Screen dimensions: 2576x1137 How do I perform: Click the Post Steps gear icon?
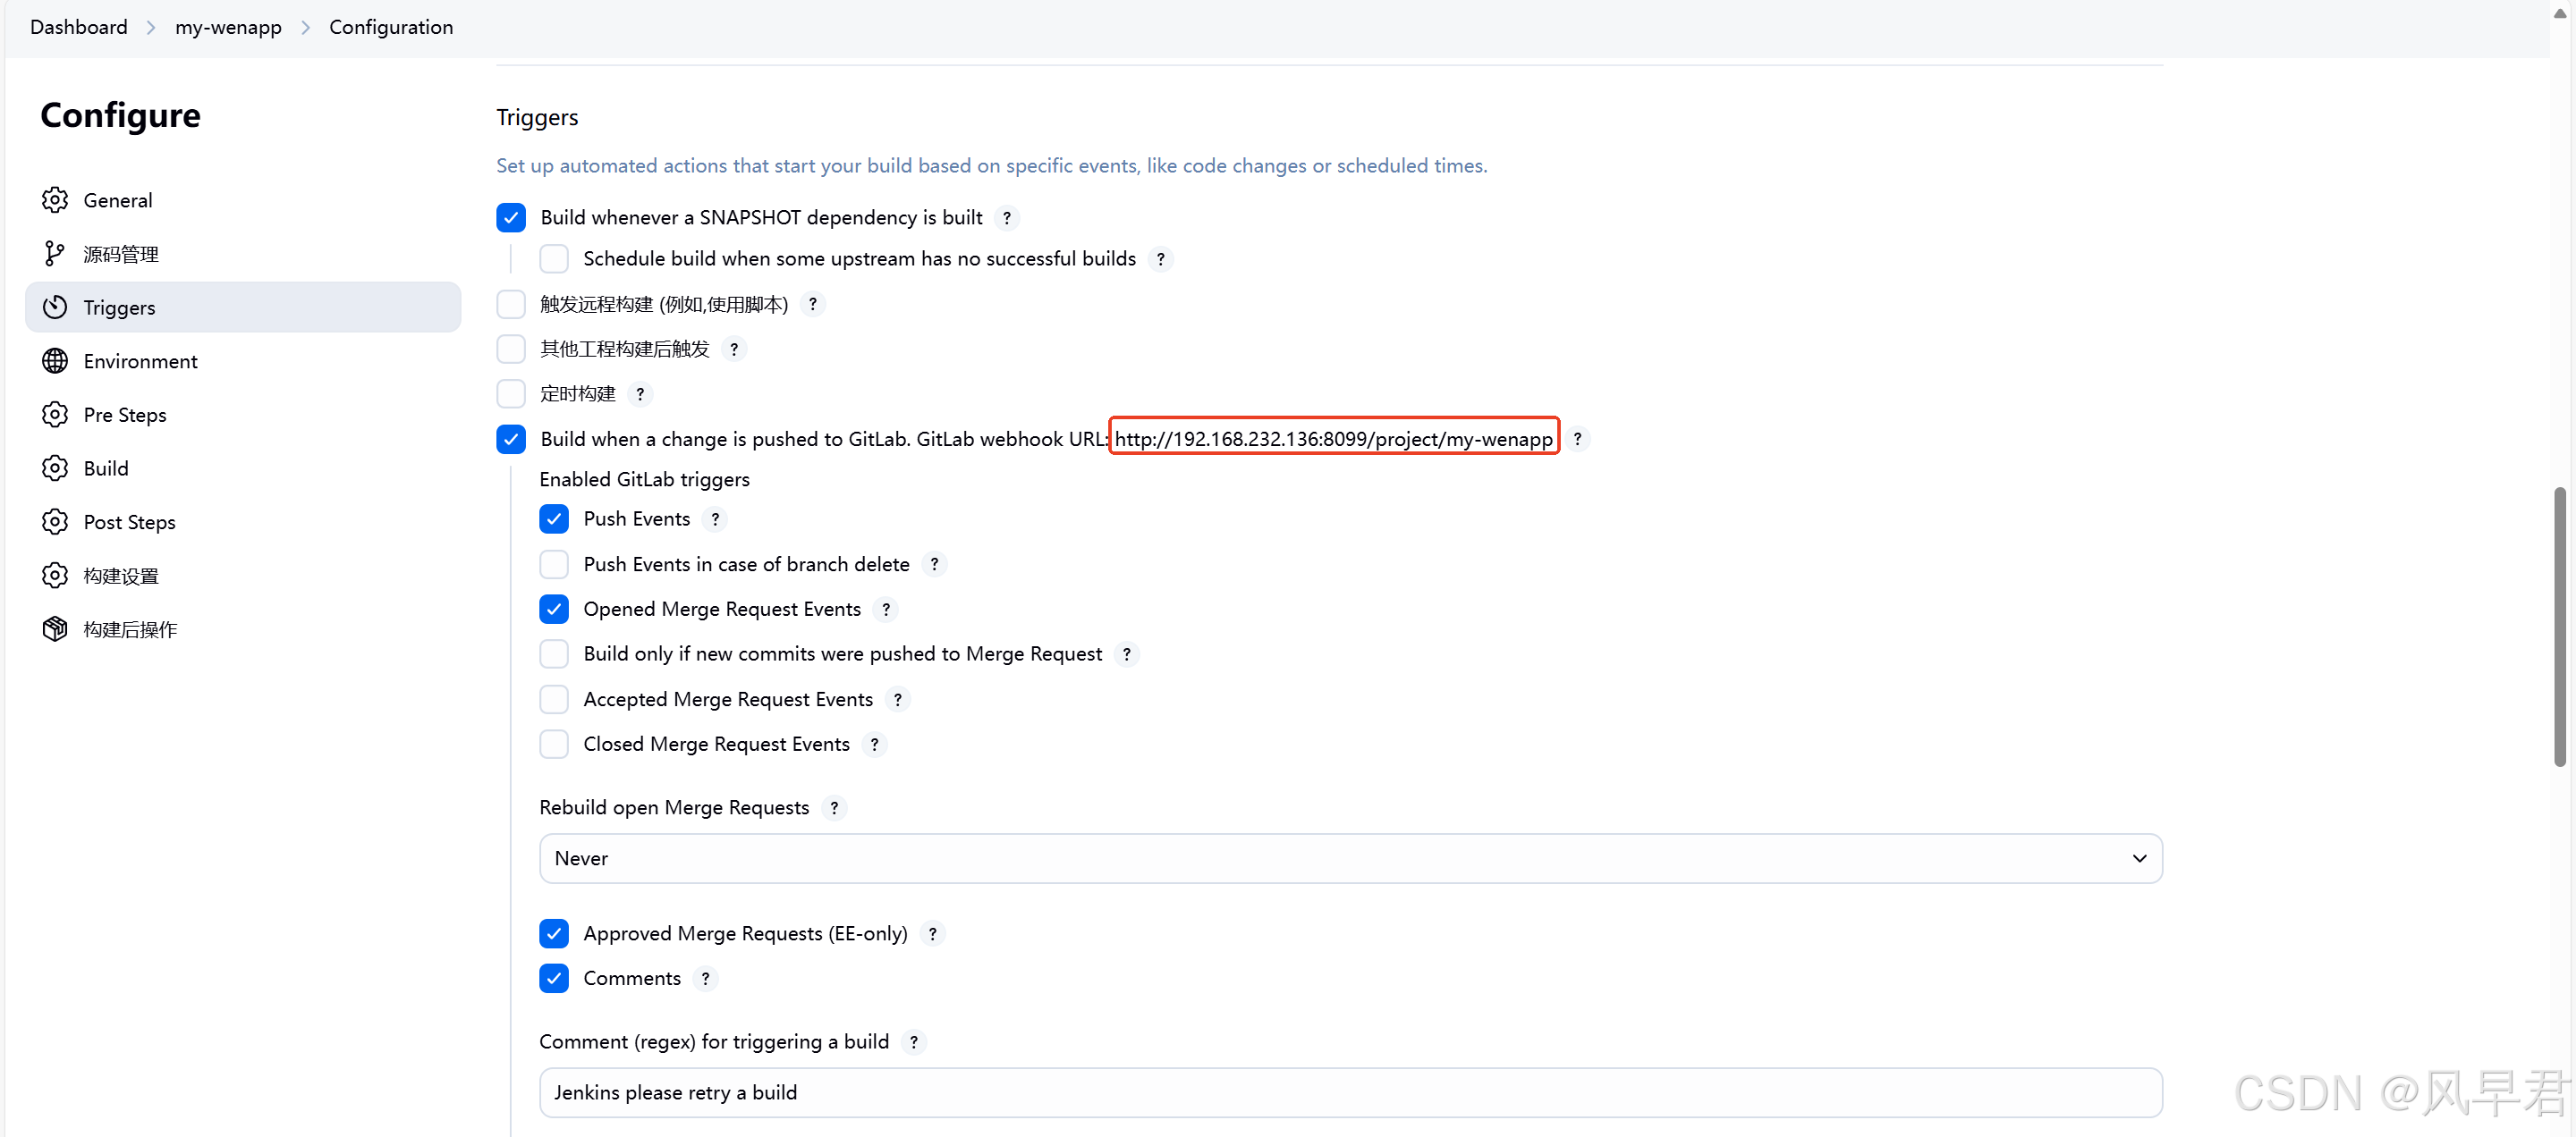click(55, 521)
